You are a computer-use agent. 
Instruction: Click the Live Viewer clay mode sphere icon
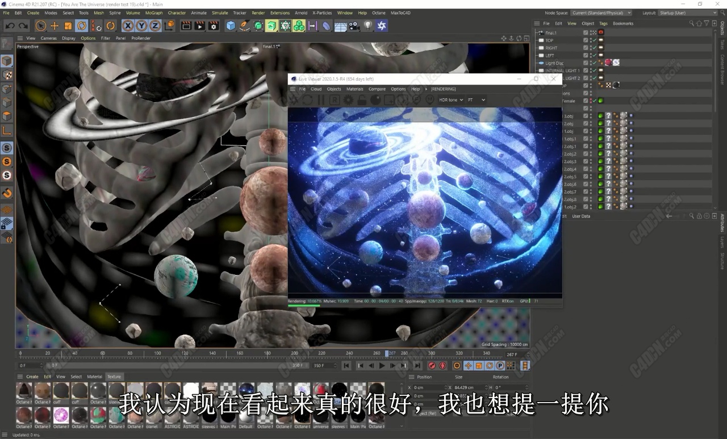coord(375,100)
